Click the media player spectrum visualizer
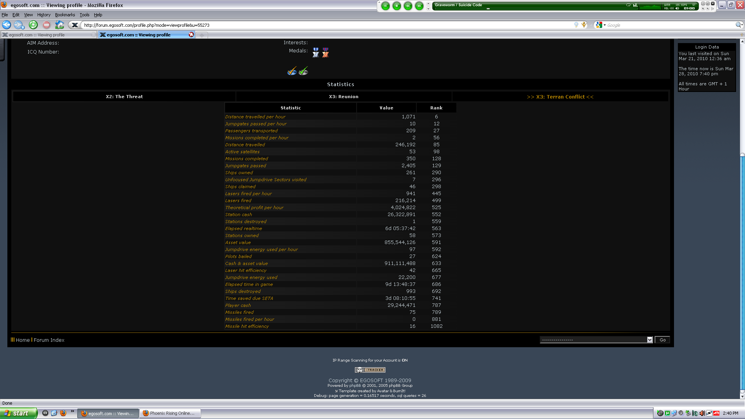This screenshot has width=745, height=419. tap(650, 7)
